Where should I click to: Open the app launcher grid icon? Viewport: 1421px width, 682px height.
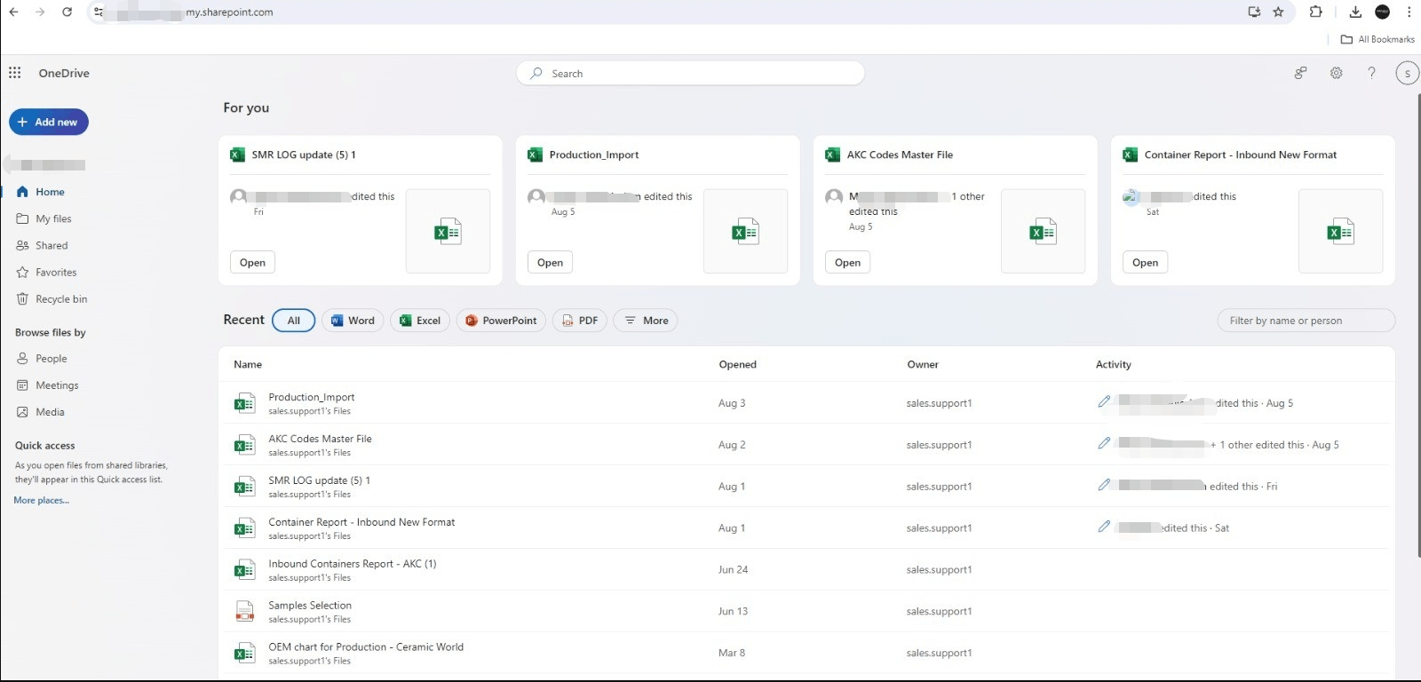[x=15, y=73]
